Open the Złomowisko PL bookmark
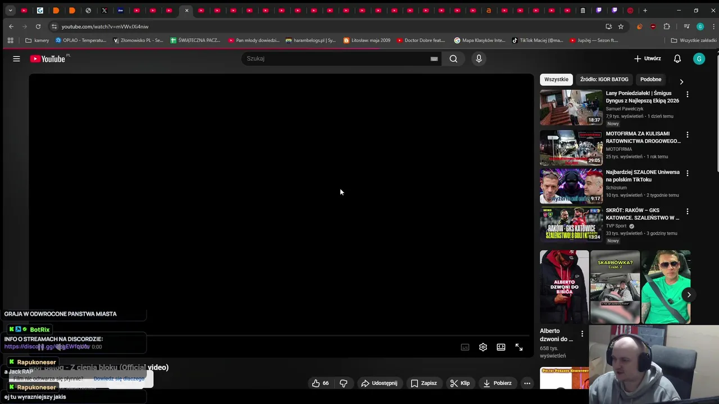 (138, 40)
